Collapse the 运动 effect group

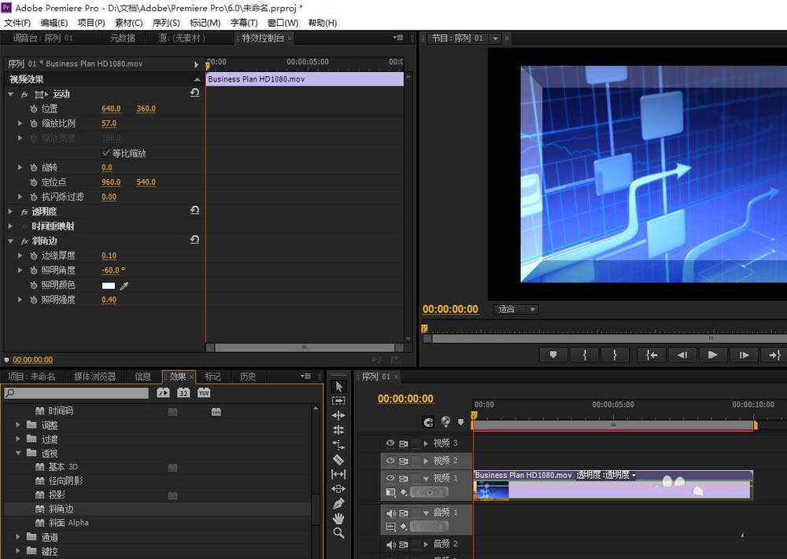[10, 94]
